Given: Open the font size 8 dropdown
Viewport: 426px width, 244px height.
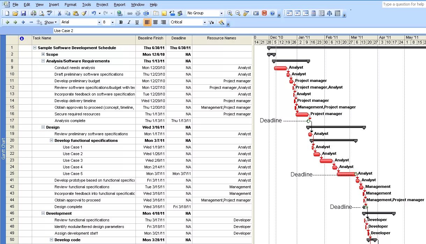Looking at the screenshot, I should tap(112, 22).
